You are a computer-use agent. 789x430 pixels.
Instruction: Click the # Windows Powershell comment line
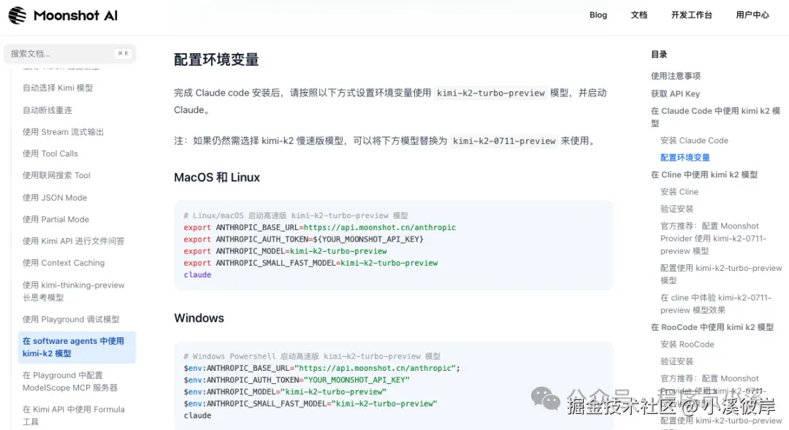(311, 356)
